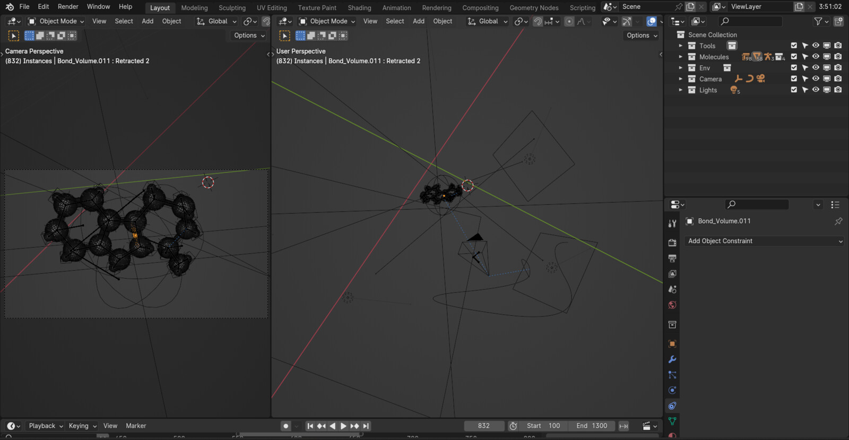Expand the Lights collection

[x=681, y=90]
